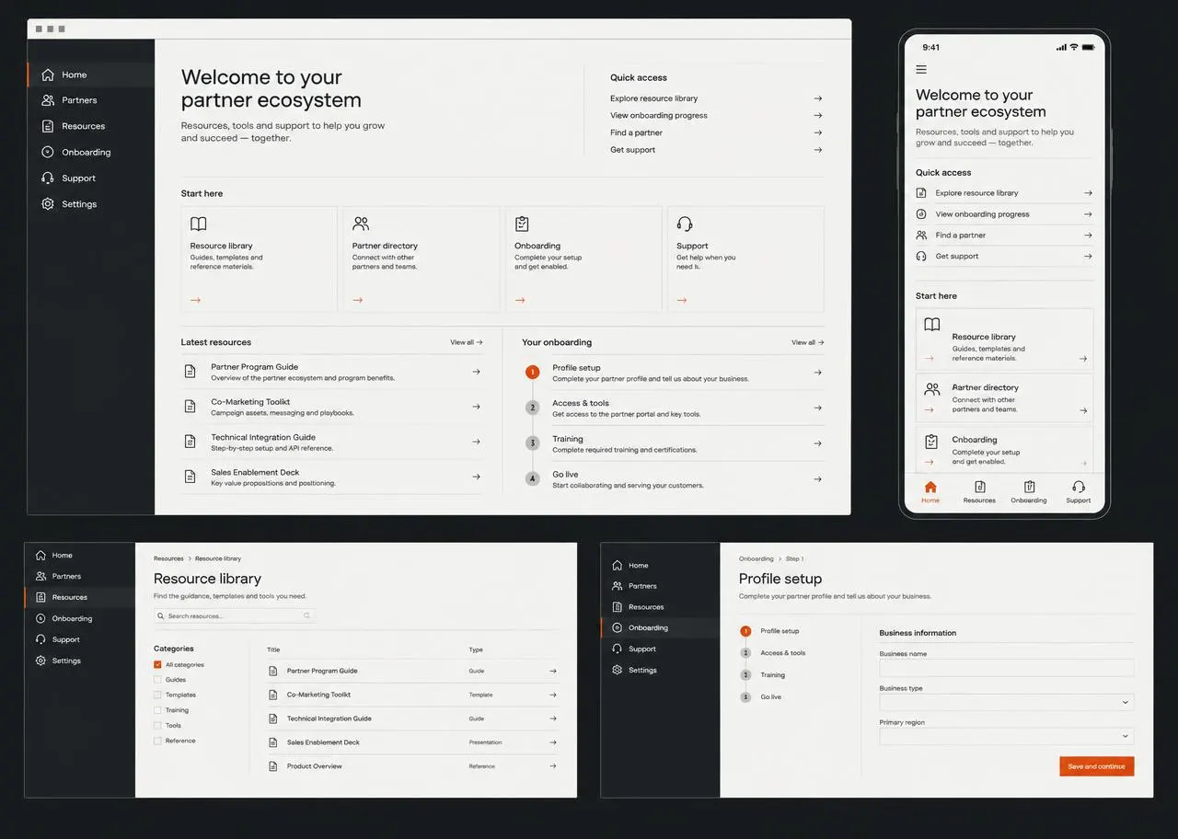Click the clipboard icon on the desktop Onboarding card

tap(522, 224)
